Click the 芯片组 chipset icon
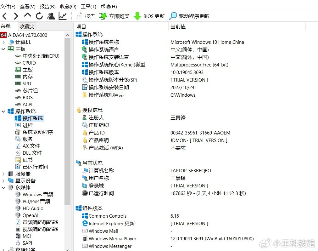318x251 pixels. 18,91
